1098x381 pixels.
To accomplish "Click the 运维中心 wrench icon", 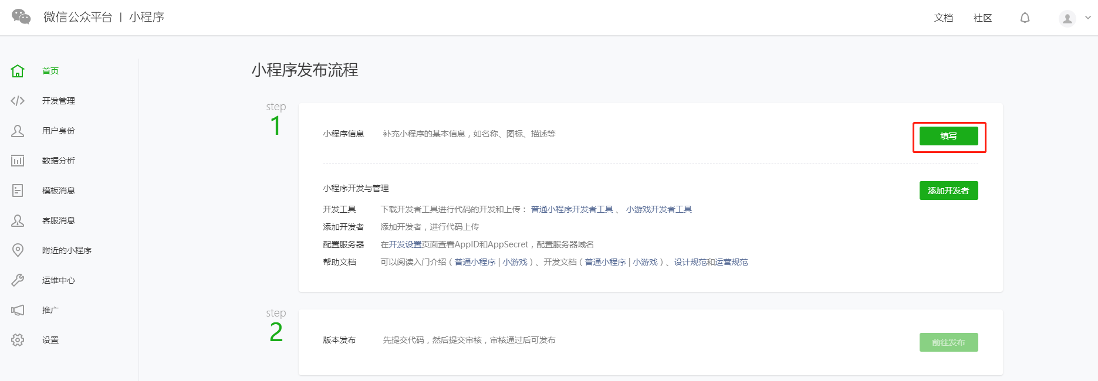I will 18,280.
